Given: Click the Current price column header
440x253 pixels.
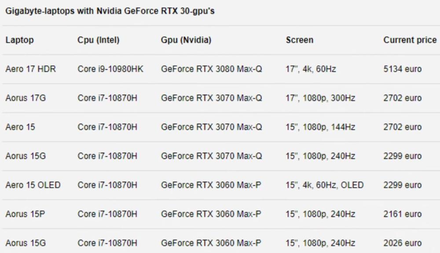Looking at the screenshot, I should point(410,40).
